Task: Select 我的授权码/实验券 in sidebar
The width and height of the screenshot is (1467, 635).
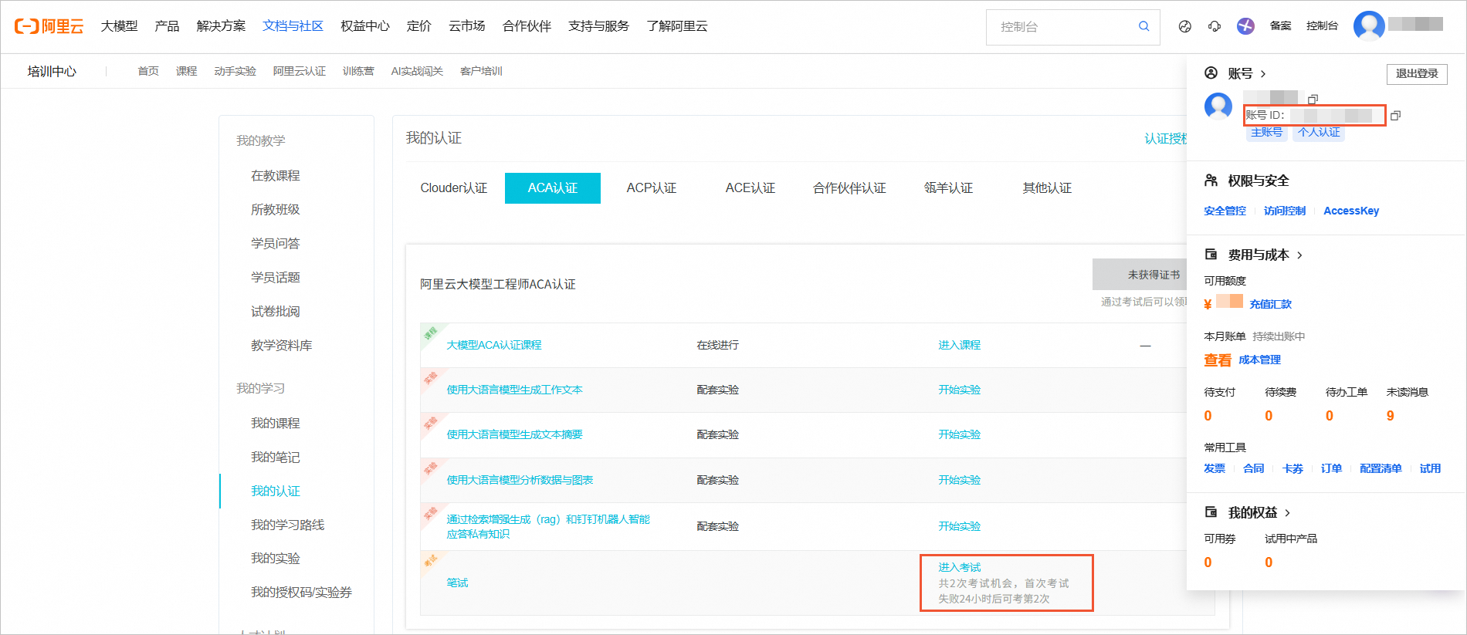Action: tap(301, 592)
